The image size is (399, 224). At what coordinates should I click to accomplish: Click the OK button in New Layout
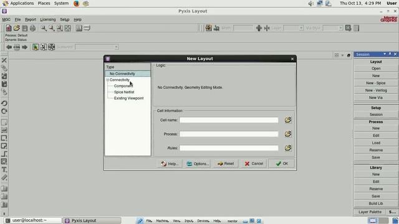point(282,164)
